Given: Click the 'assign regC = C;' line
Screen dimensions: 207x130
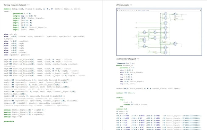Looking at the screenshot, I should 13,117.
